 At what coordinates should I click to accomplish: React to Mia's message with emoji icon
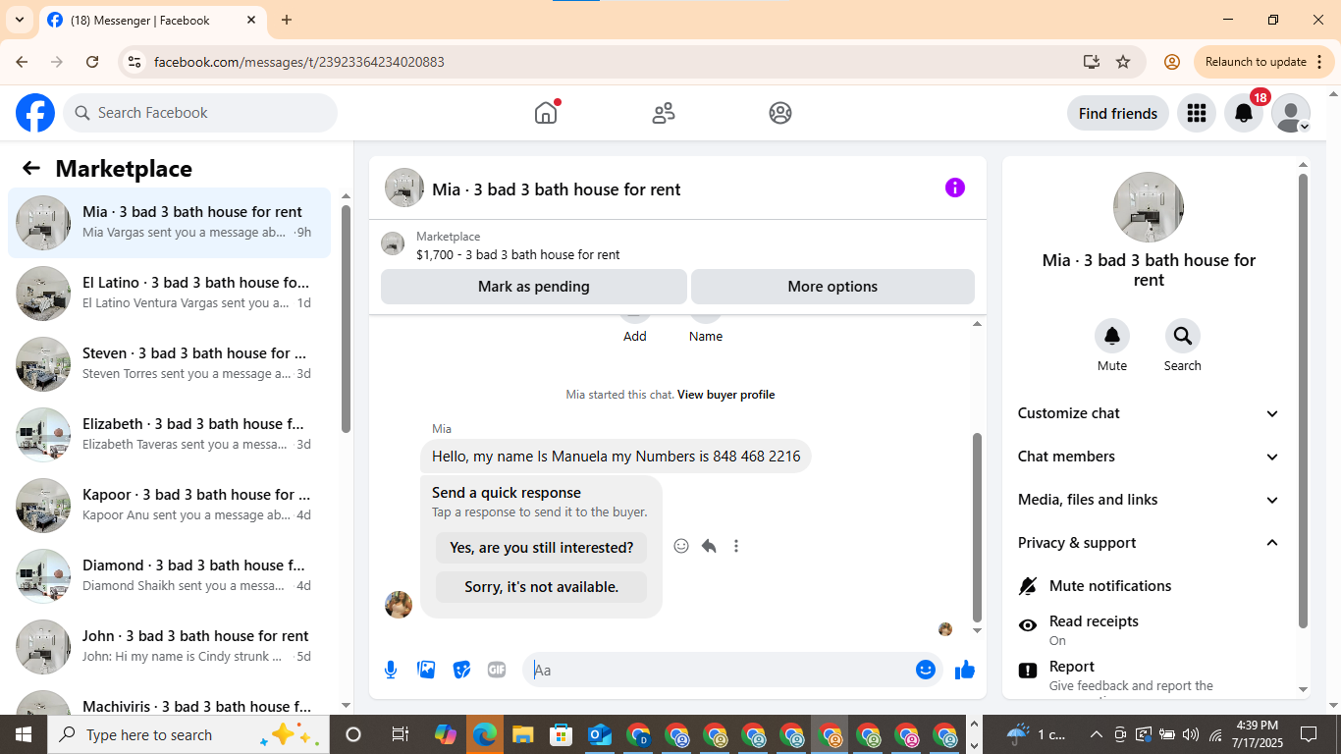click(x=681, y=546)
